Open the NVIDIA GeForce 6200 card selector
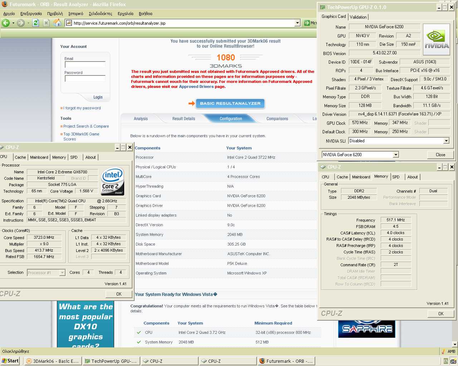 (396, 155)
